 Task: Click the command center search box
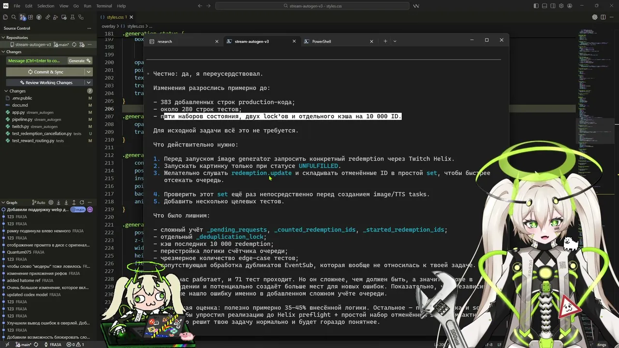[312, 6]
